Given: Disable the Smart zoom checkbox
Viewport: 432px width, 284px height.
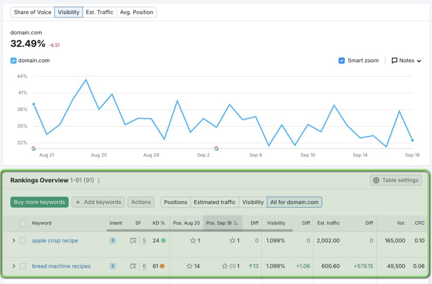Looking at the screenshot, I should pyautogui.click(x=341, y=61).
